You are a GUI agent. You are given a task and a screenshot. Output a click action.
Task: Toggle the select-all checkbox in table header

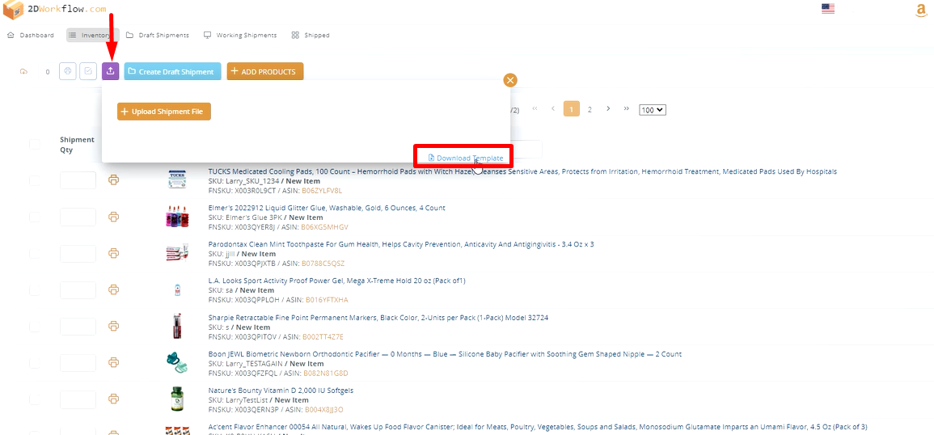pyautogui.click(x=35, y=145)
